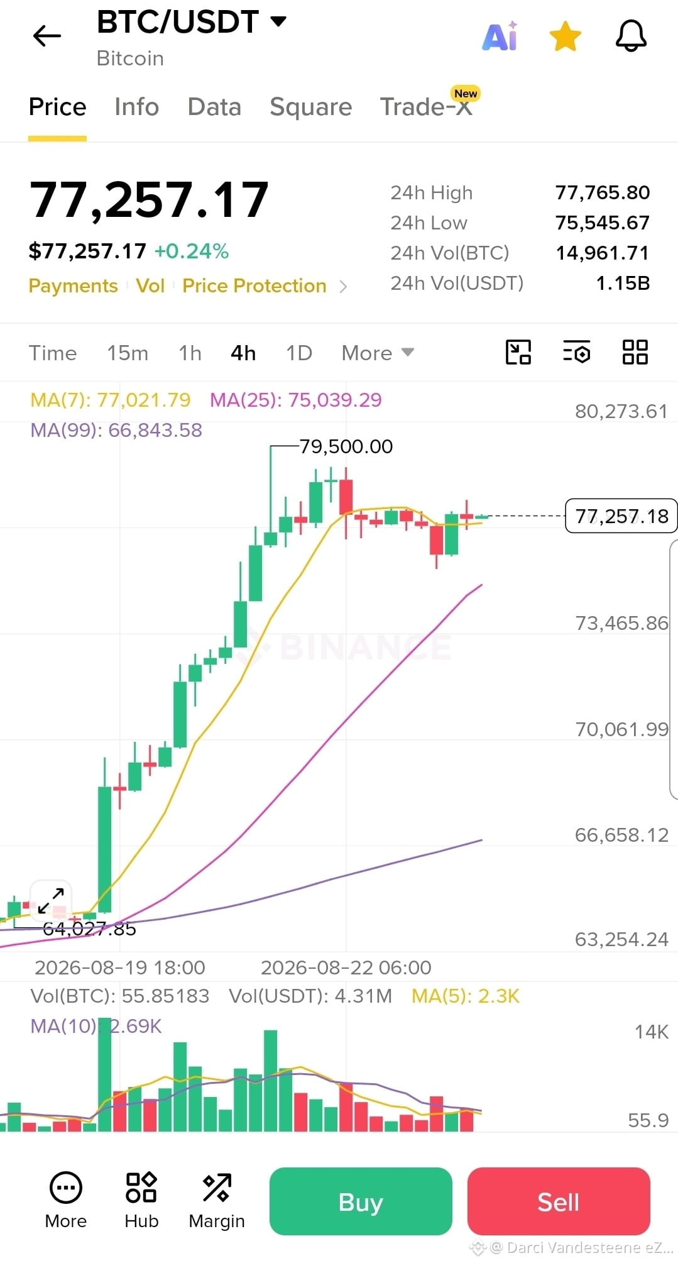Click the MA(7) indicator label
Image resolution: width=678 pixels, height=1263 pixels.
pos(110,400)
